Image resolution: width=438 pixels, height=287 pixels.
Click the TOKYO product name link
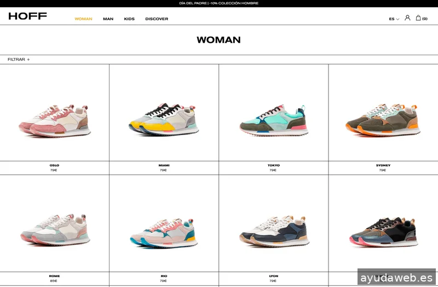(274, 165)
